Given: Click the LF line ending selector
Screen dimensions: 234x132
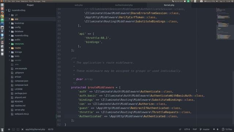Looking at the screenshot, I should [180, 129].
